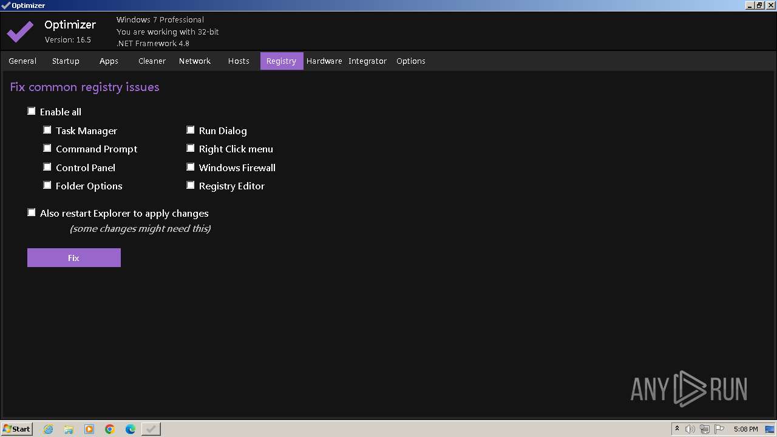Enable Also restart Explorer to apply changes
The image size is (777, 437).
click(x=32, y=212)
